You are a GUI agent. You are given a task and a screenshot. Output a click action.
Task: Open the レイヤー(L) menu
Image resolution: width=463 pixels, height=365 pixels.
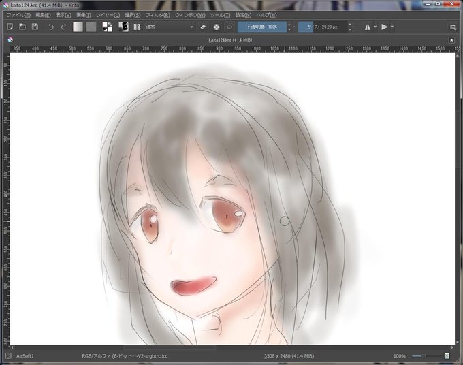point(108,15)
